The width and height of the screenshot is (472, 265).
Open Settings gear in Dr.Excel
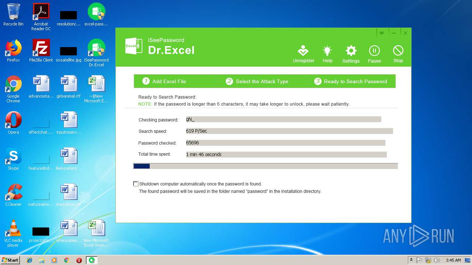[x=351, y=54]
